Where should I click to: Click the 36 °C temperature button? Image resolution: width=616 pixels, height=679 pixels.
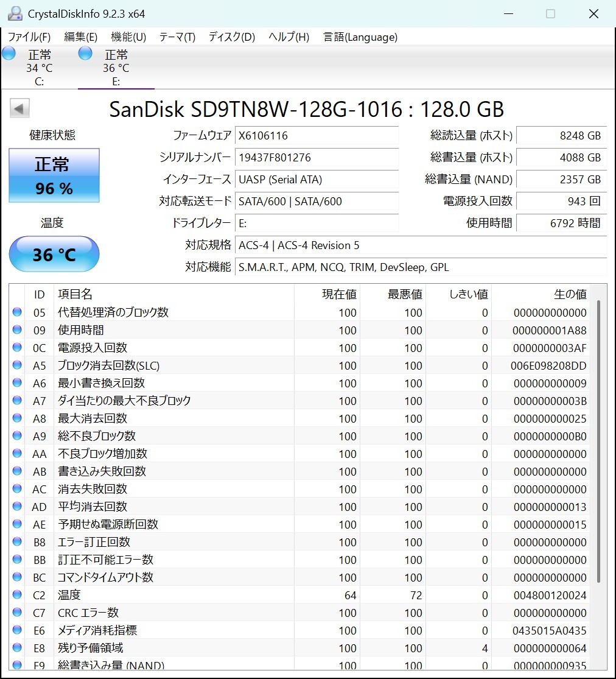tap(54, 254)
